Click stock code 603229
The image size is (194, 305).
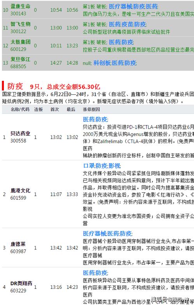click(x=18, y=291)
